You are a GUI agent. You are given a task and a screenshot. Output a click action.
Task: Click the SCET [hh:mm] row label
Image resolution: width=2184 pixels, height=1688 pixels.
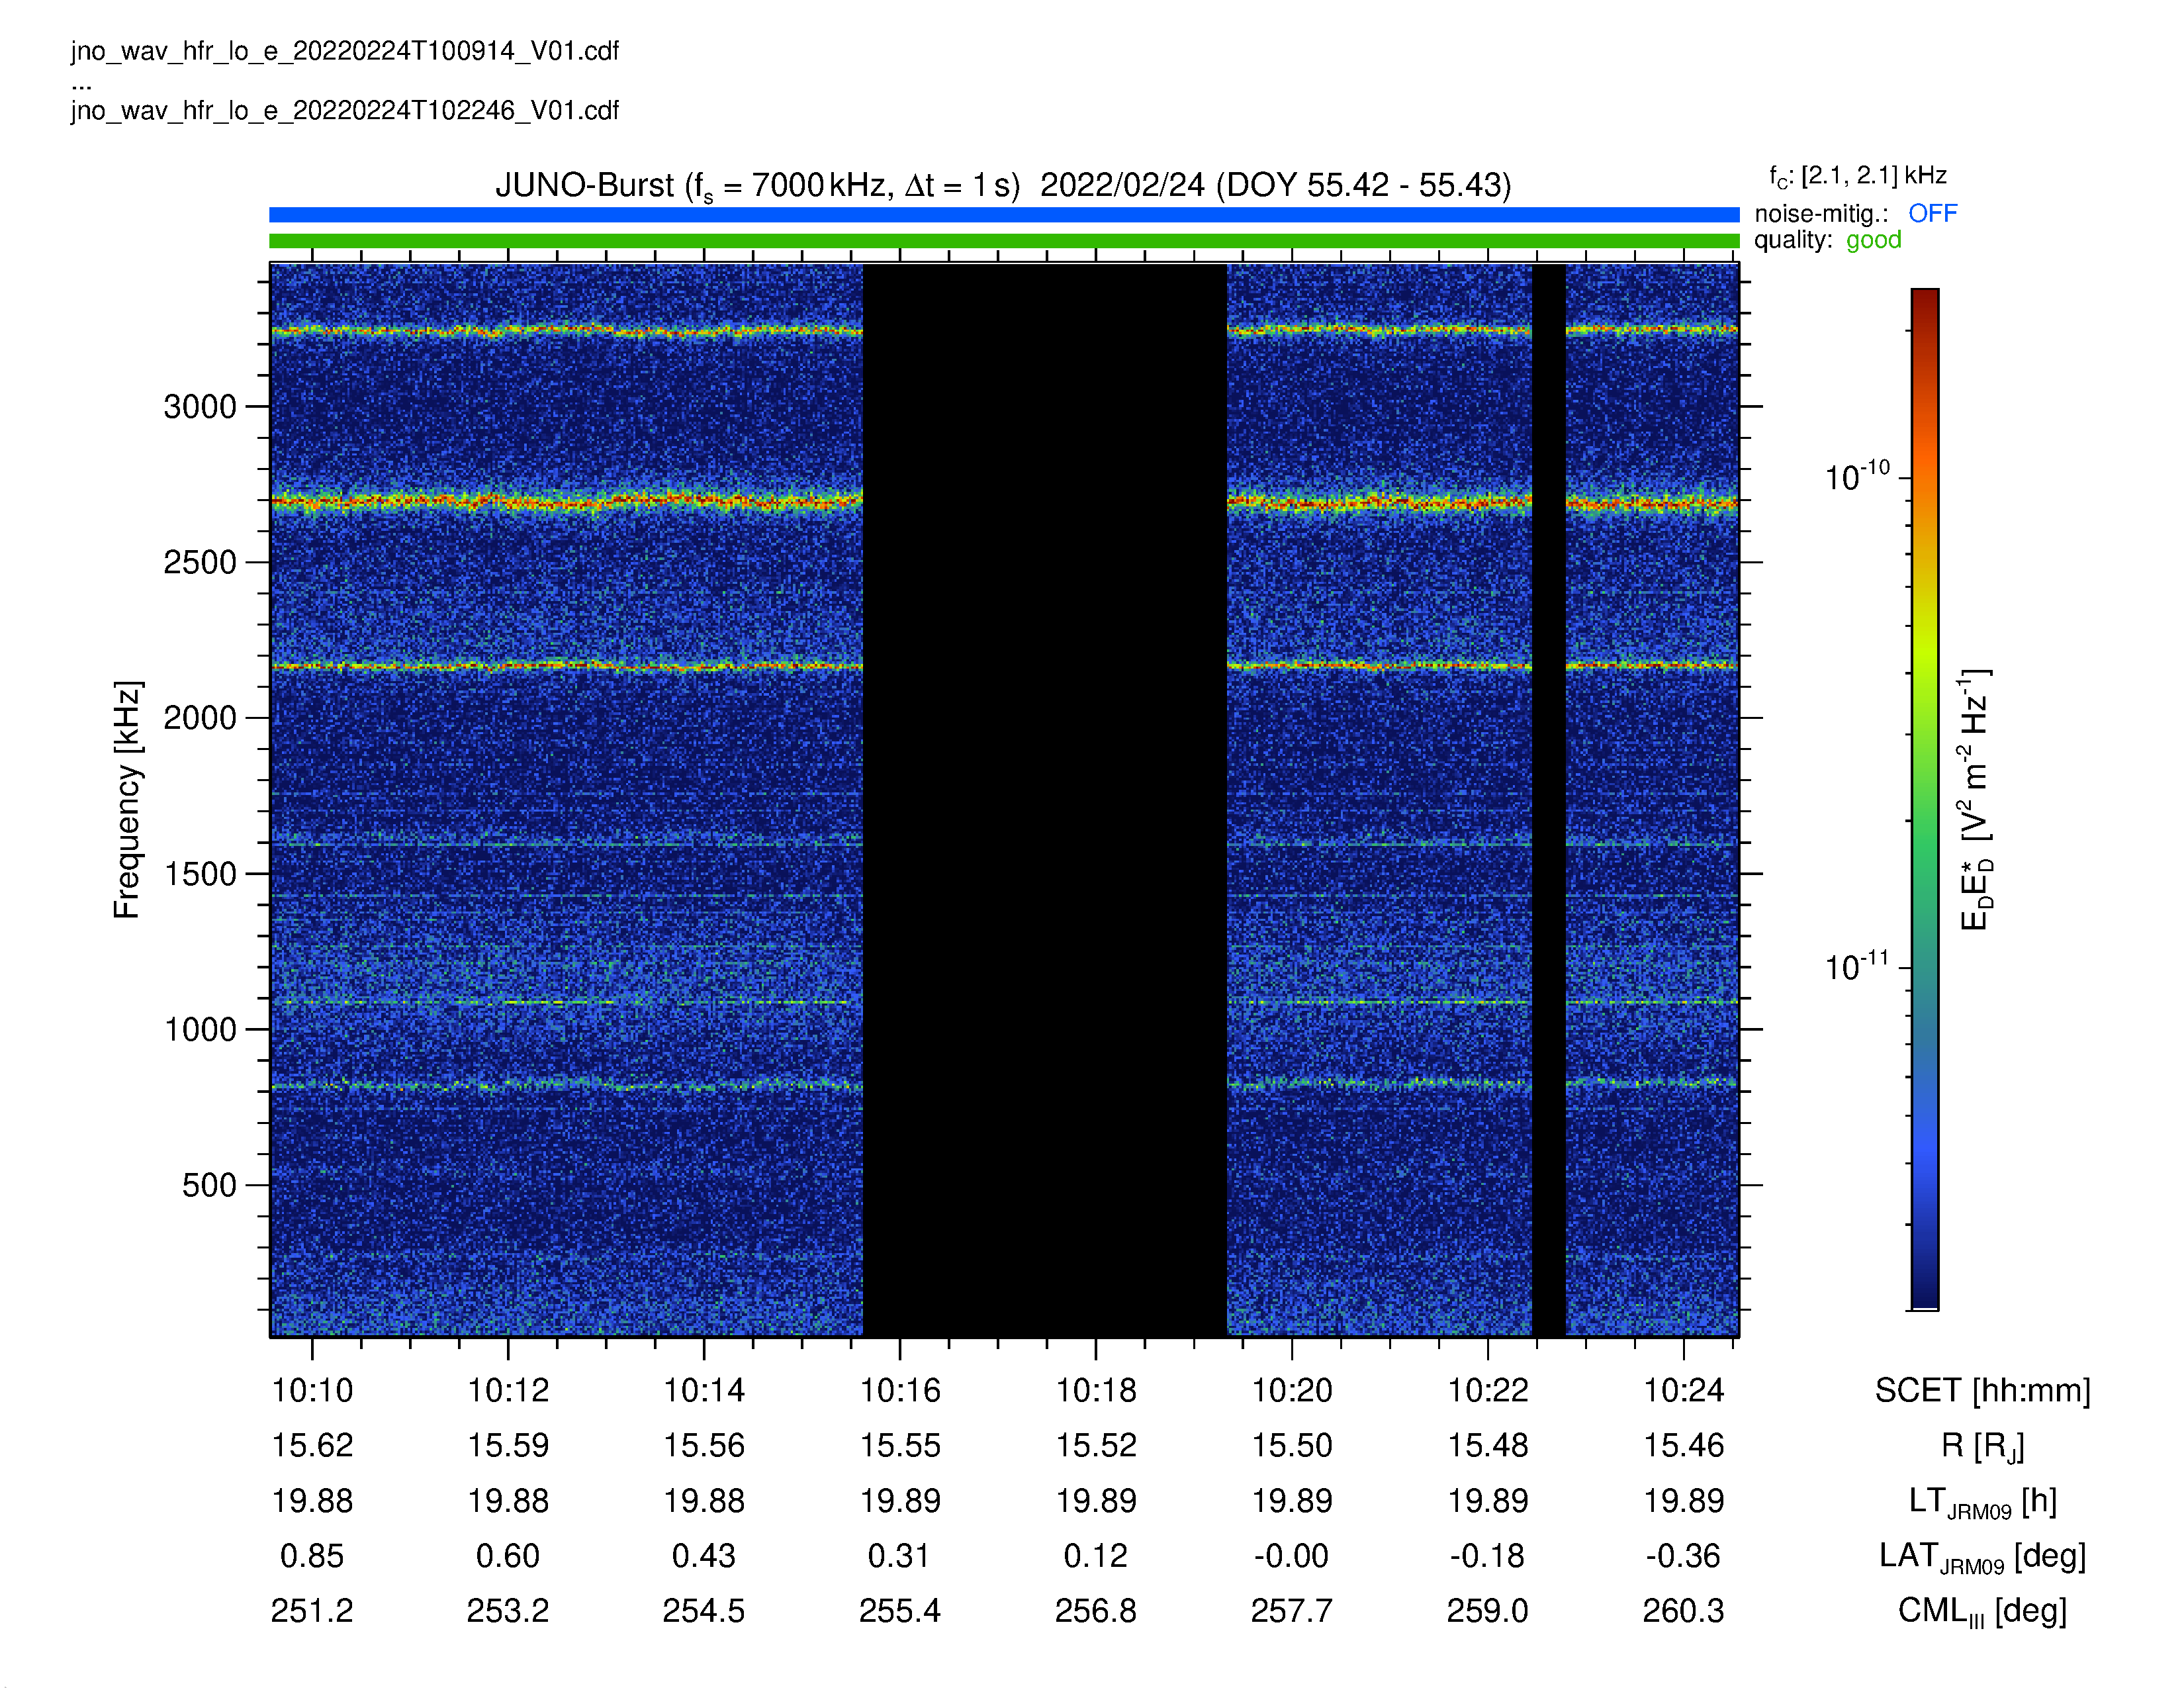coord(1982,1390)
